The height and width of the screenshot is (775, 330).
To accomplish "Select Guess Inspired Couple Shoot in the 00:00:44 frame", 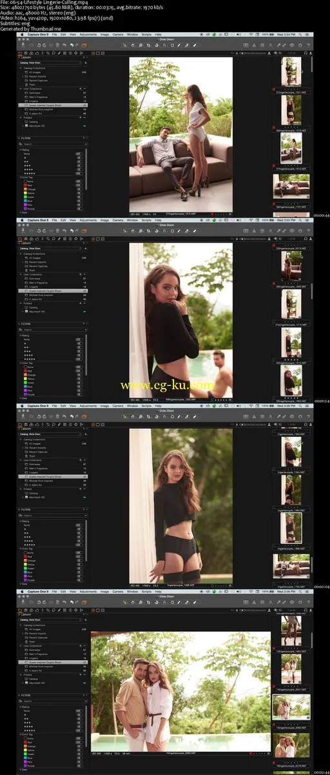I will (x=53, y=105).
